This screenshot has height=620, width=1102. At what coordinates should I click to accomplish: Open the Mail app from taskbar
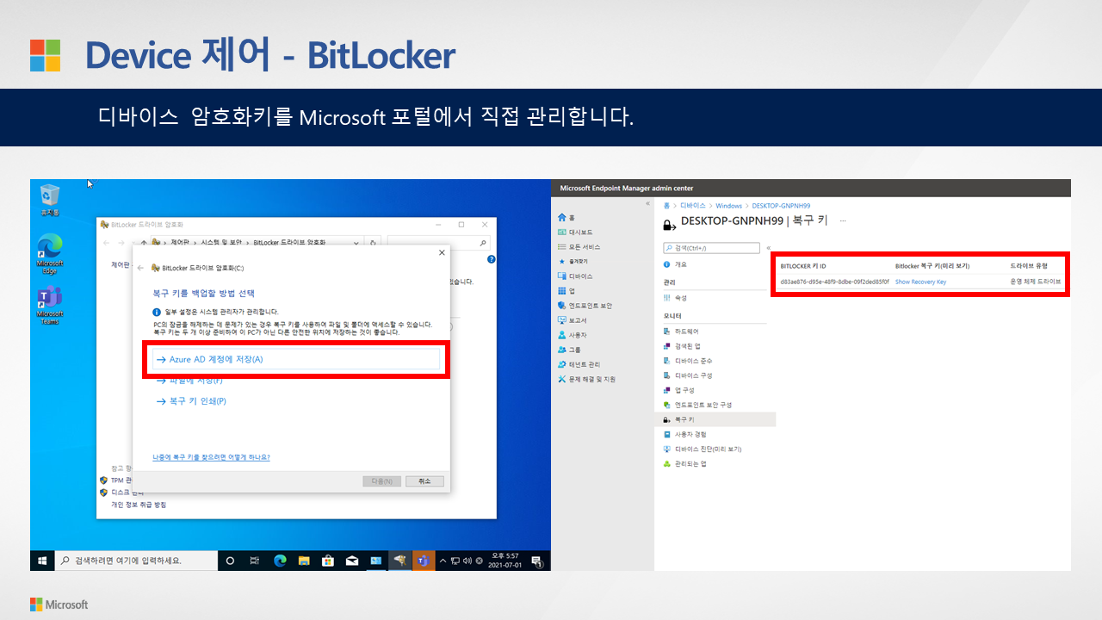[351, 561]
